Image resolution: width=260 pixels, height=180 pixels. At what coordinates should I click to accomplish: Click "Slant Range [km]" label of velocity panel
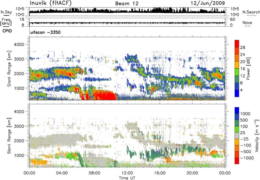[9, 136]
